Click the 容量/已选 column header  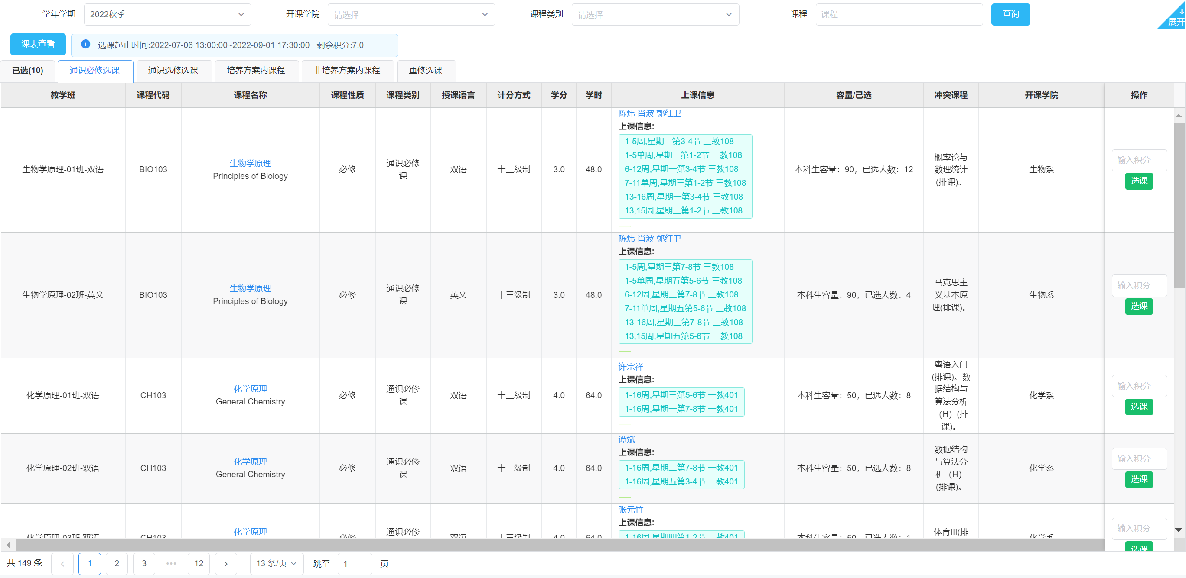click(x=854, y=95)
